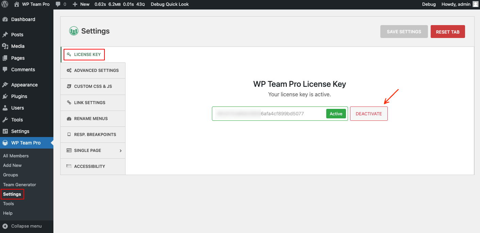Open Team Generator submenu
Viewport: 480px width, 233px height.
pos(19,185)
